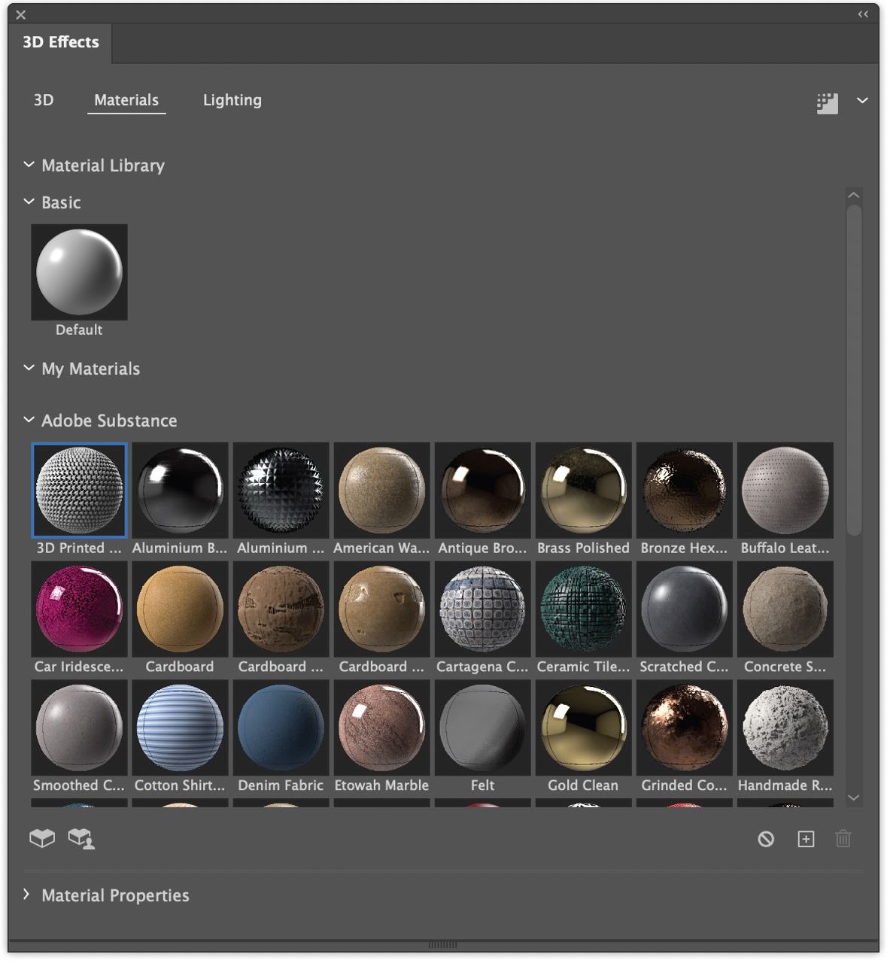Collapse the My Materials group
The width and height of the screenshot is (887, 963).
coord(29,368)
